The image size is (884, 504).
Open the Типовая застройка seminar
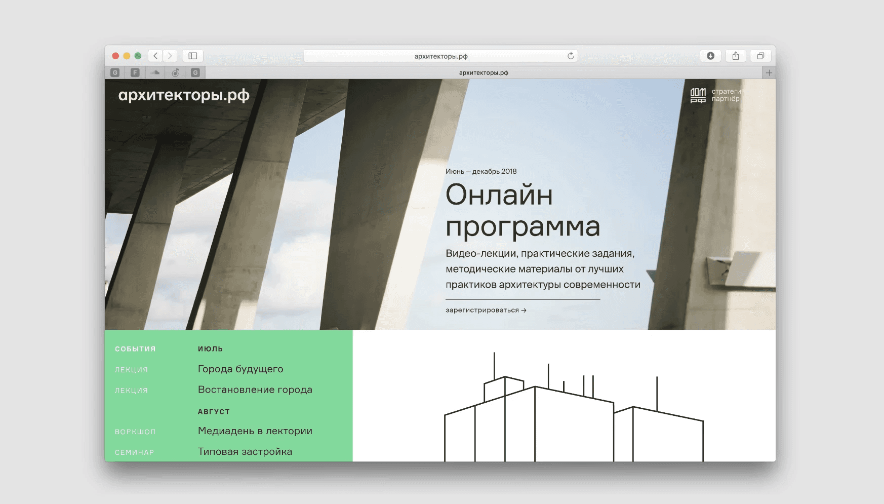(x=245, y=452)
